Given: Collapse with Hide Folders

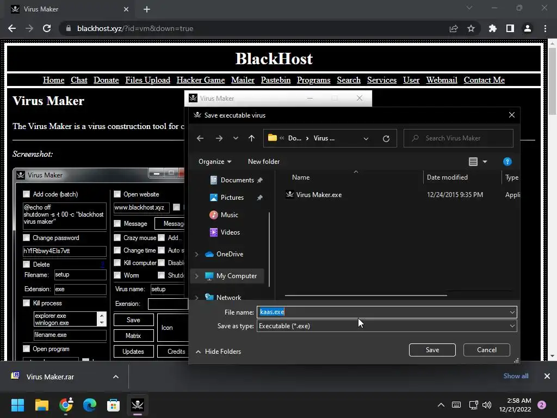Looking at the screenshot, I should click(218, 352).
